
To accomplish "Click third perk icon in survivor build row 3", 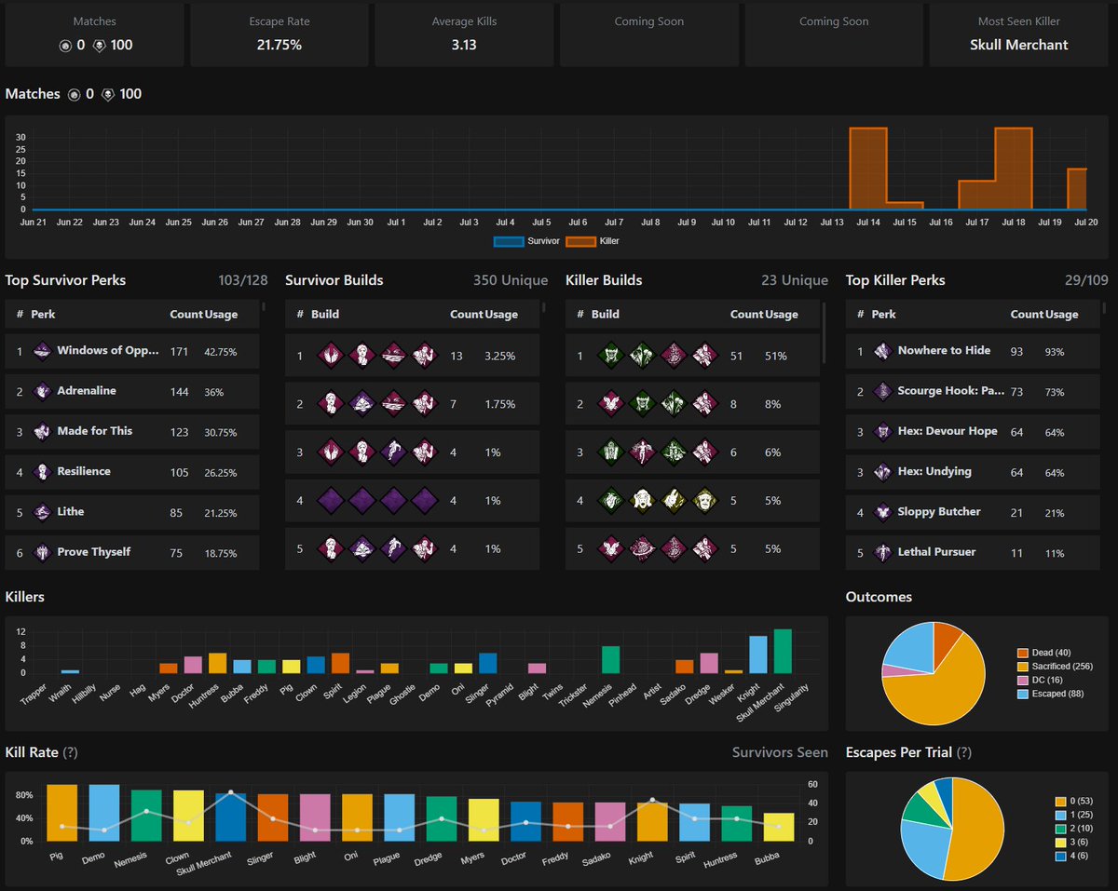I will [x=393, y=452].
